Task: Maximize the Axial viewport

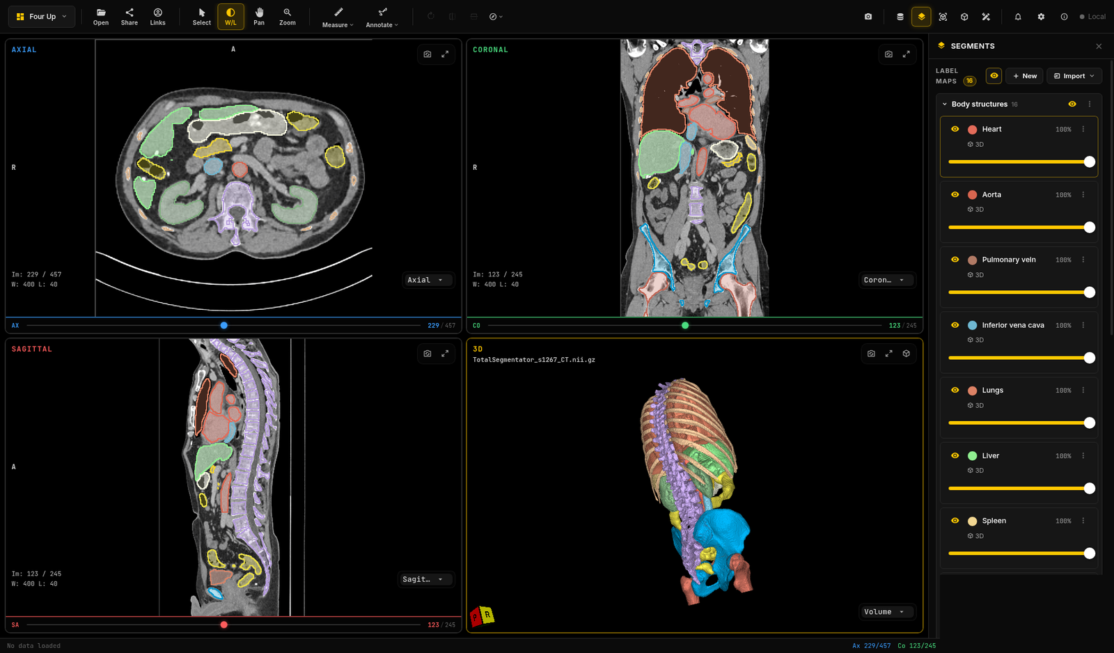Action: tap(445, 54)
